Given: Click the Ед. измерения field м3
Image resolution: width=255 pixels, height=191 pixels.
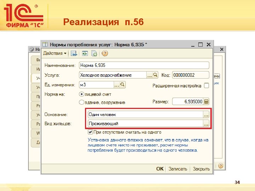Looking at the screenshot, I should coord(96,85).
